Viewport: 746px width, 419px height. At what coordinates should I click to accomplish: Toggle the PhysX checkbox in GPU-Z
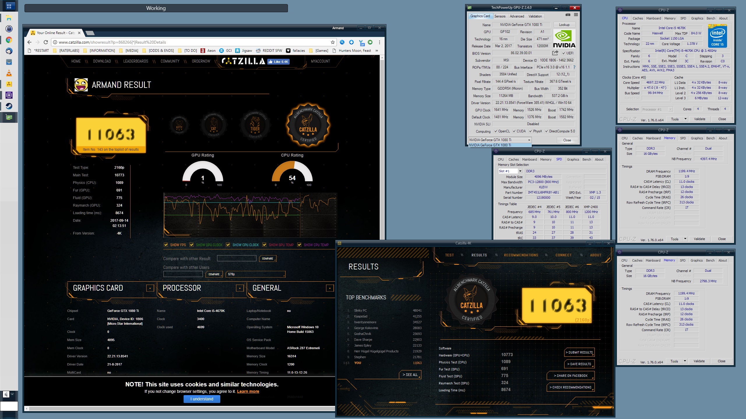[x=531, y=131]
